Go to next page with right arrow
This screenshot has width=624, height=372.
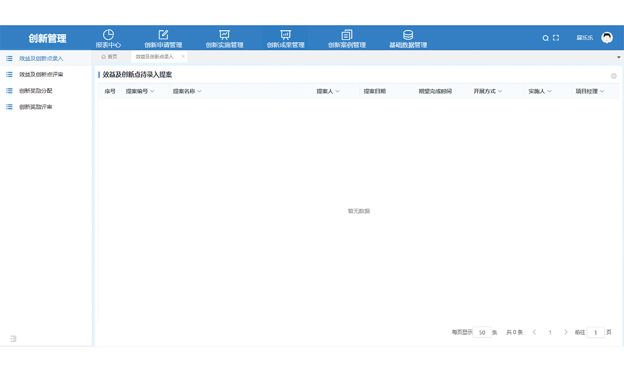click(x=565, y=332)
